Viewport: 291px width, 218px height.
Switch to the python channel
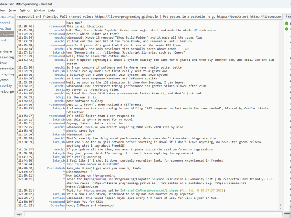[x=5, y=79]
